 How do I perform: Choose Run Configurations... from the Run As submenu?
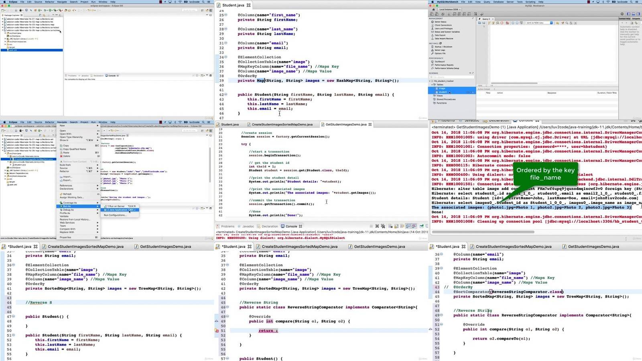click(115, 215)
